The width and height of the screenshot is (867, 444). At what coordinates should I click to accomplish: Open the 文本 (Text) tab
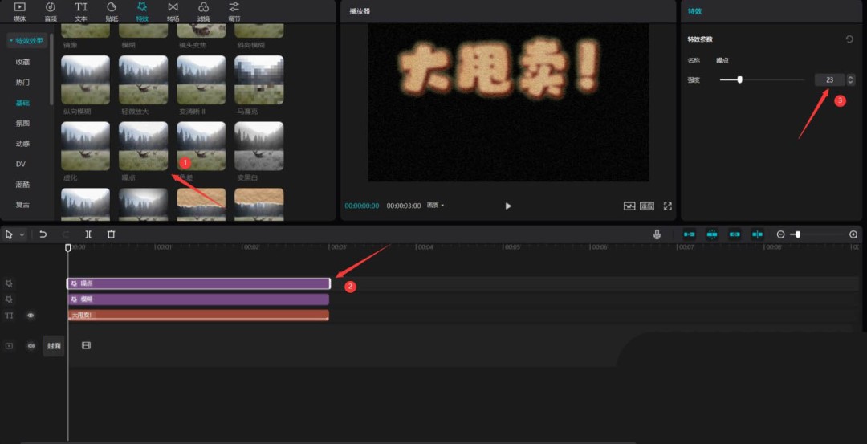(x=81, y=11)
